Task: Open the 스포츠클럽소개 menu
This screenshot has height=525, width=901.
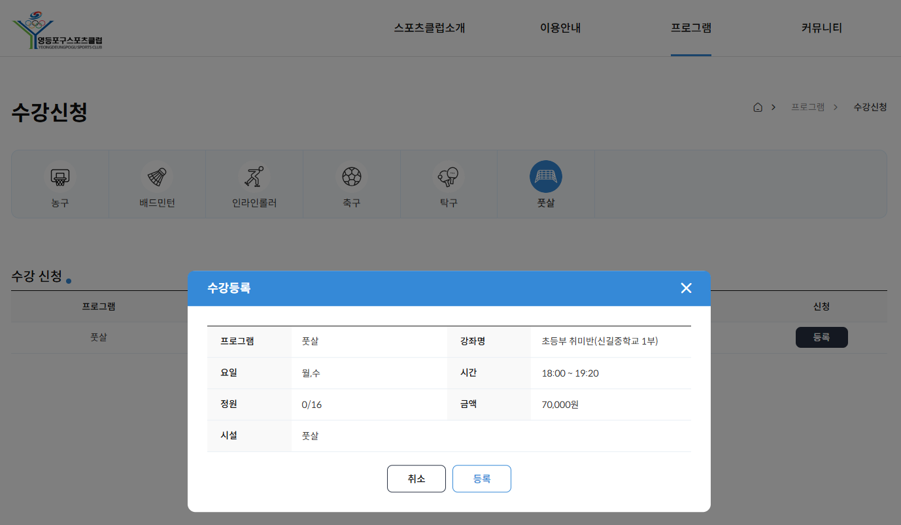Action: tap(430, 28)
